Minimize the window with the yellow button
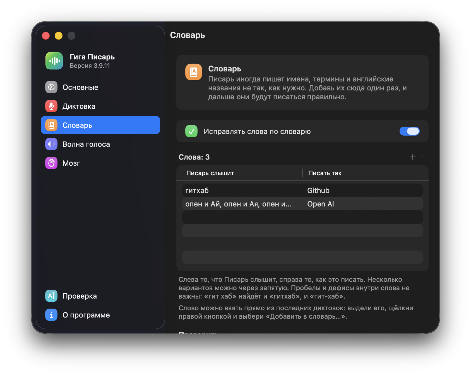Screen dimensions: 471x375 [59, 36]
